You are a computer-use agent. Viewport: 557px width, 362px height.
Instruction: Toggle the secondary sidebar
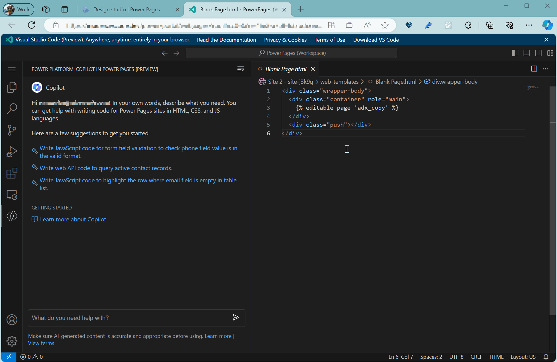[x=538, y=53]
